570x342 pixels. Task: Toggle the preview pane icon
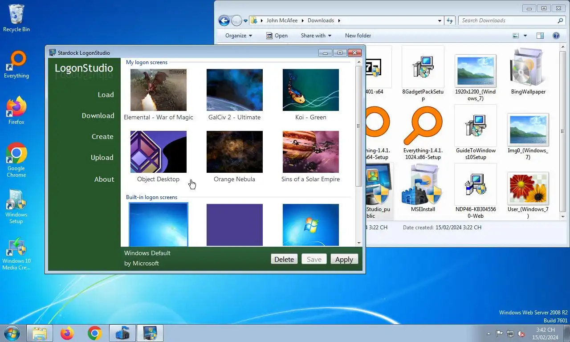tap(540, 36)
